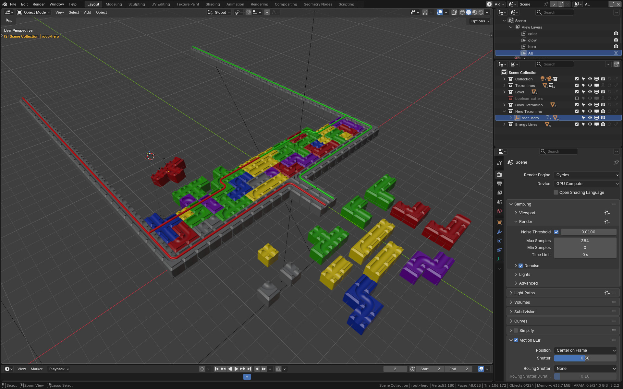Expand the Level collection in outliner
623x389 pixels.
(x=504, y=92)
